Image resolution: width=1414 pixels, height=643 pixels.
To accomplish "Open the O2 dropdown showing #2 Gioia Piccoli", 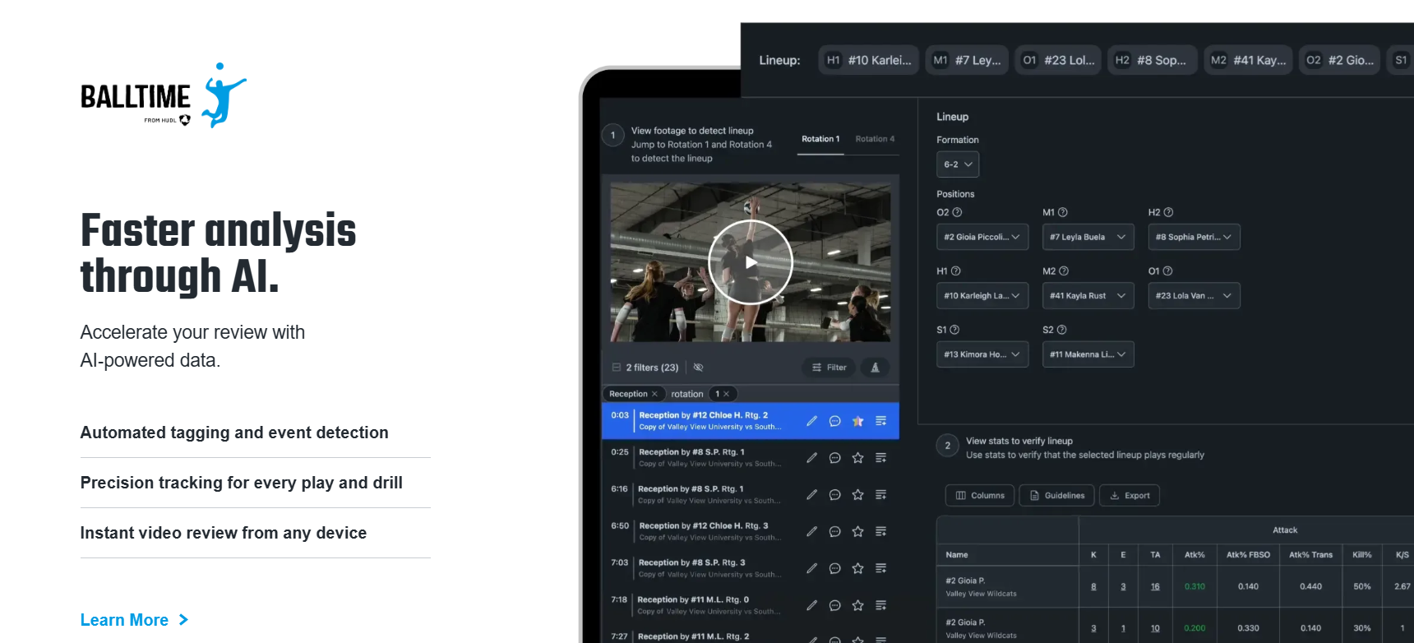I will click(x=982, y=237).
